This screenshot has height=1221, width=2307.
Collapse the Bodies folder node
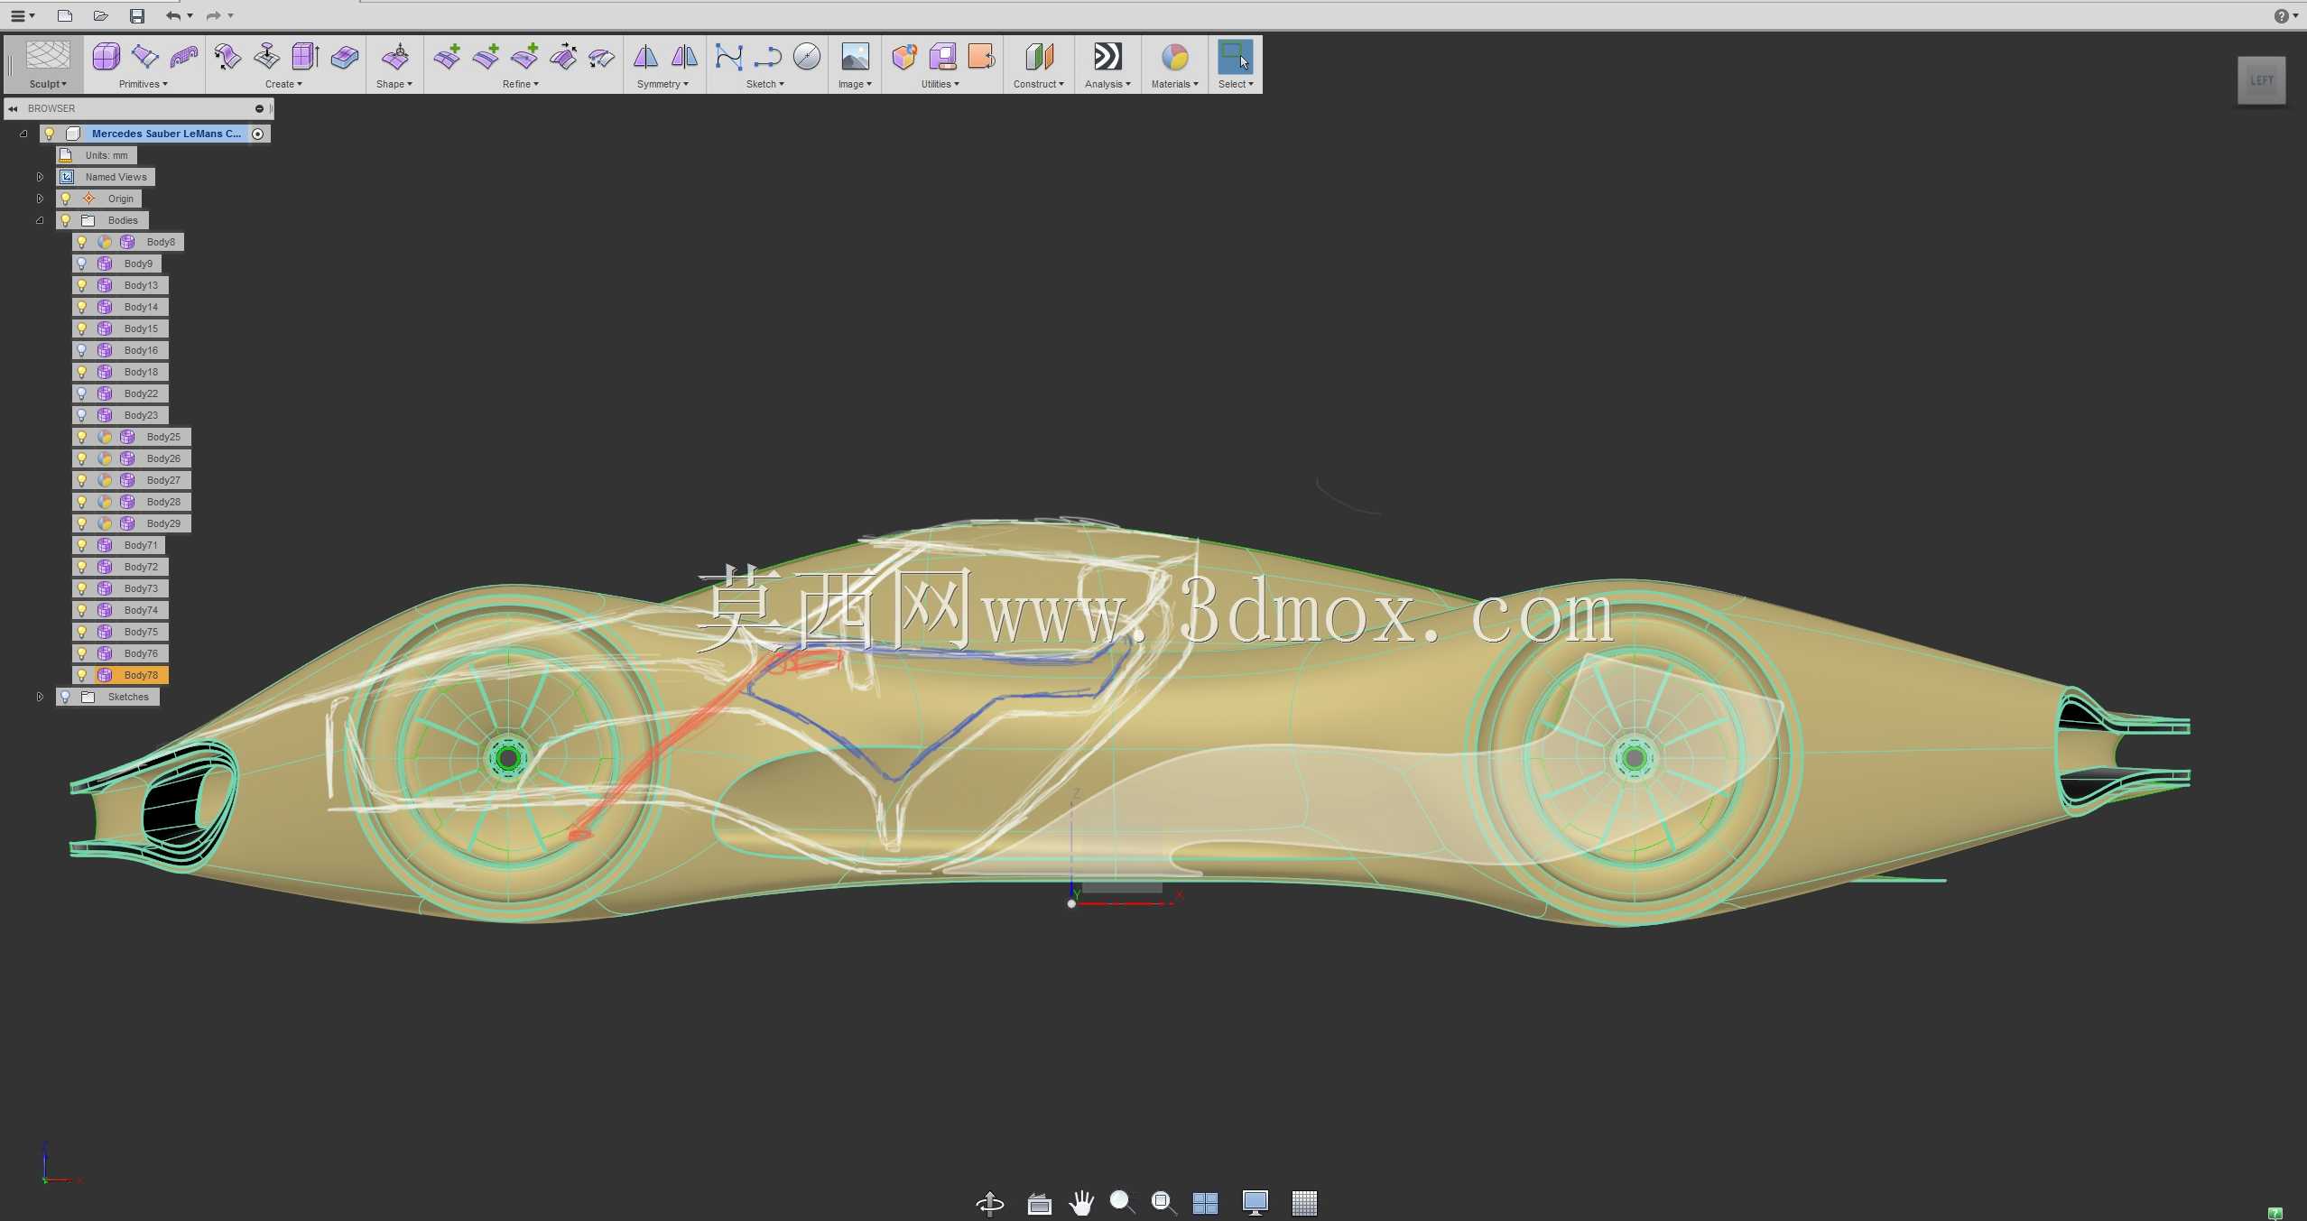click(x=40, y=220)
